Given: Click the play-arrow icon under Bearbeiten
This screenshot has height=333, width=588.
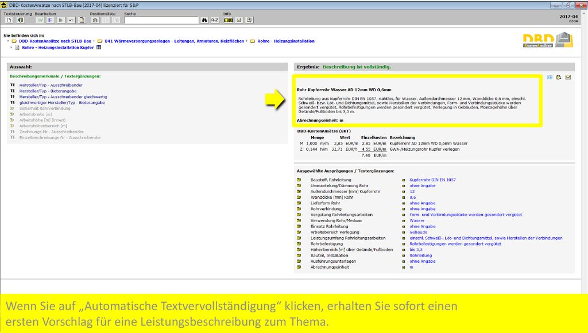Looking at the screenshot, I should 61,20.
